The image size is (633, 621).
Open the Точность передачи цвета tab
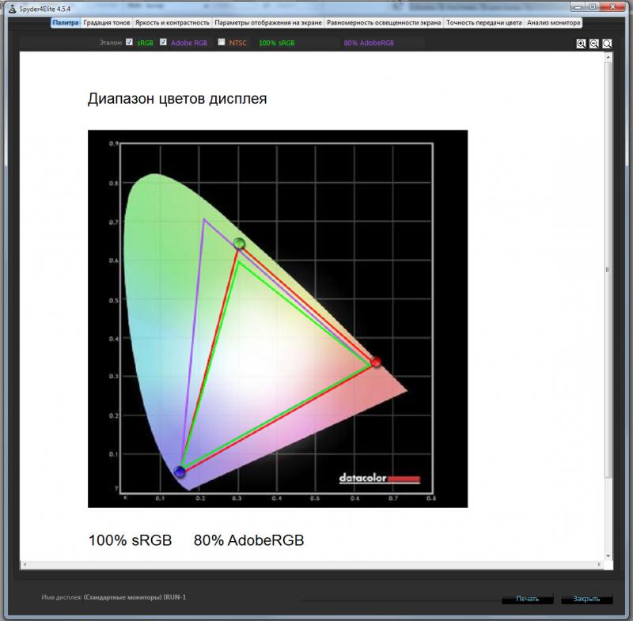coord(483,23)
